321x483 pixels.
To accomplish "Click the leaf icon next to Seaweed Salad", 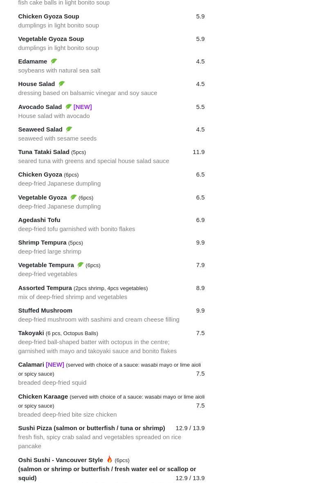I will 69,129.
